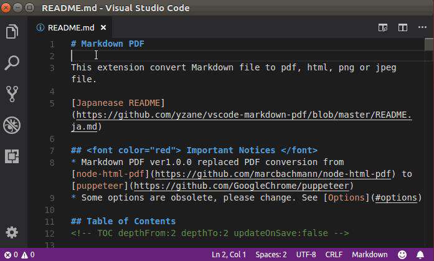The width and height of the screenshot is (434, 261).
Task: Open the More Actions ellipsis menu
Action: click(x=422, y=27)
